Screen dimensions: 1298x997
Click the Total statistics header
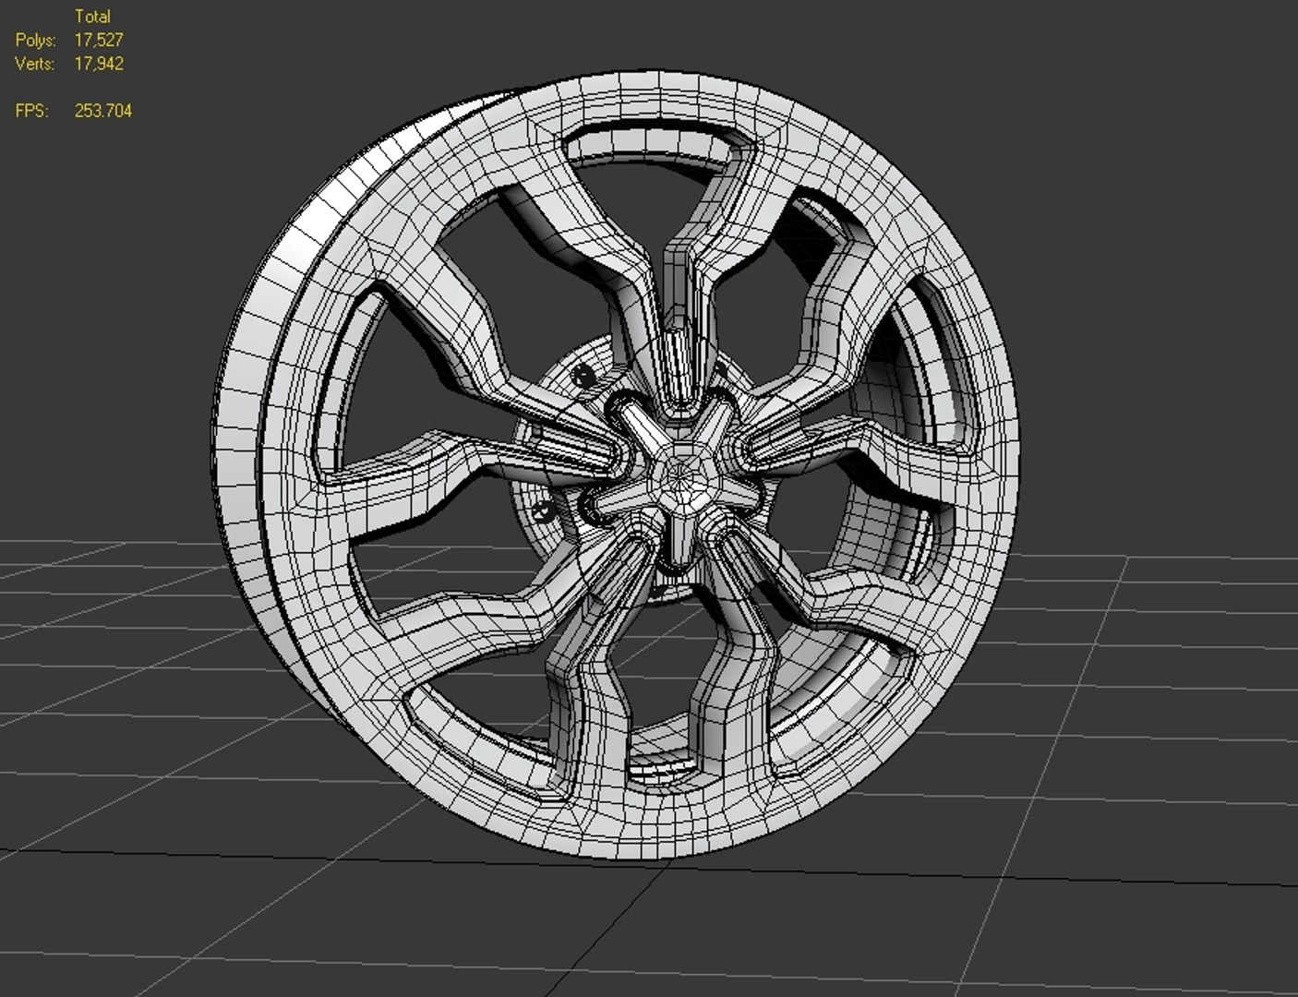click(92, 17)
